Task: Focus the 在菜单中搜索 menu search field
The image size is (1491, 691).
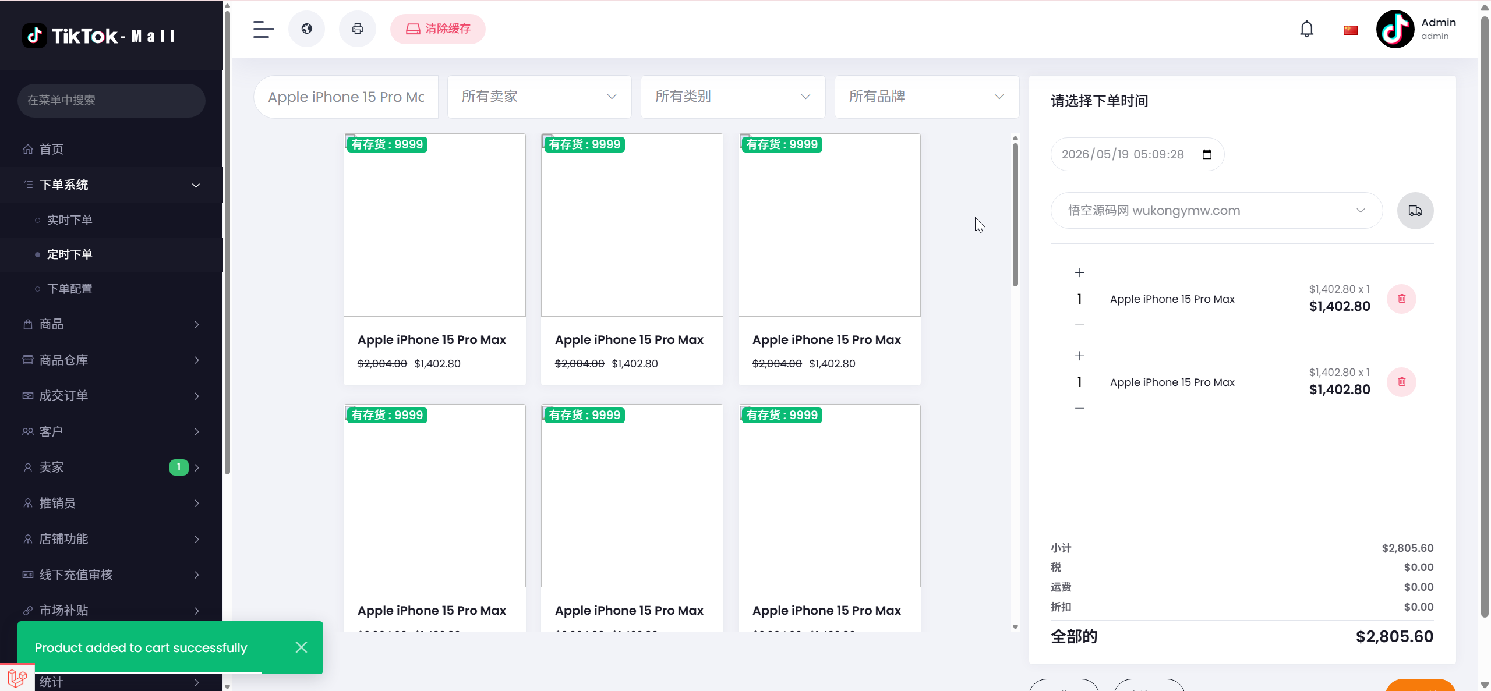Action: [x=111, y=100]
